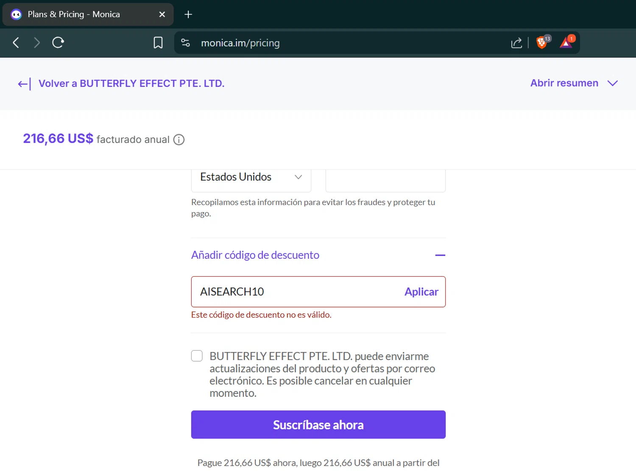Screen dimensions: 636x471
Task: Open site settings icon in address bar
Action: [x=186, y=43]
